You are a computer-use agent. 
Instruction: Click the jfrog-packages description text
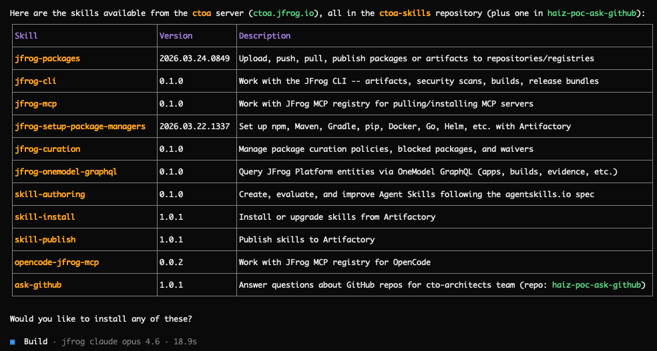417,59
